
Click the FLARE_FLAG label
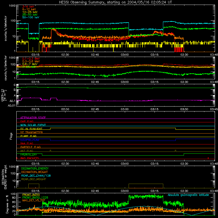pyautogui.click(x=28, y=136)
